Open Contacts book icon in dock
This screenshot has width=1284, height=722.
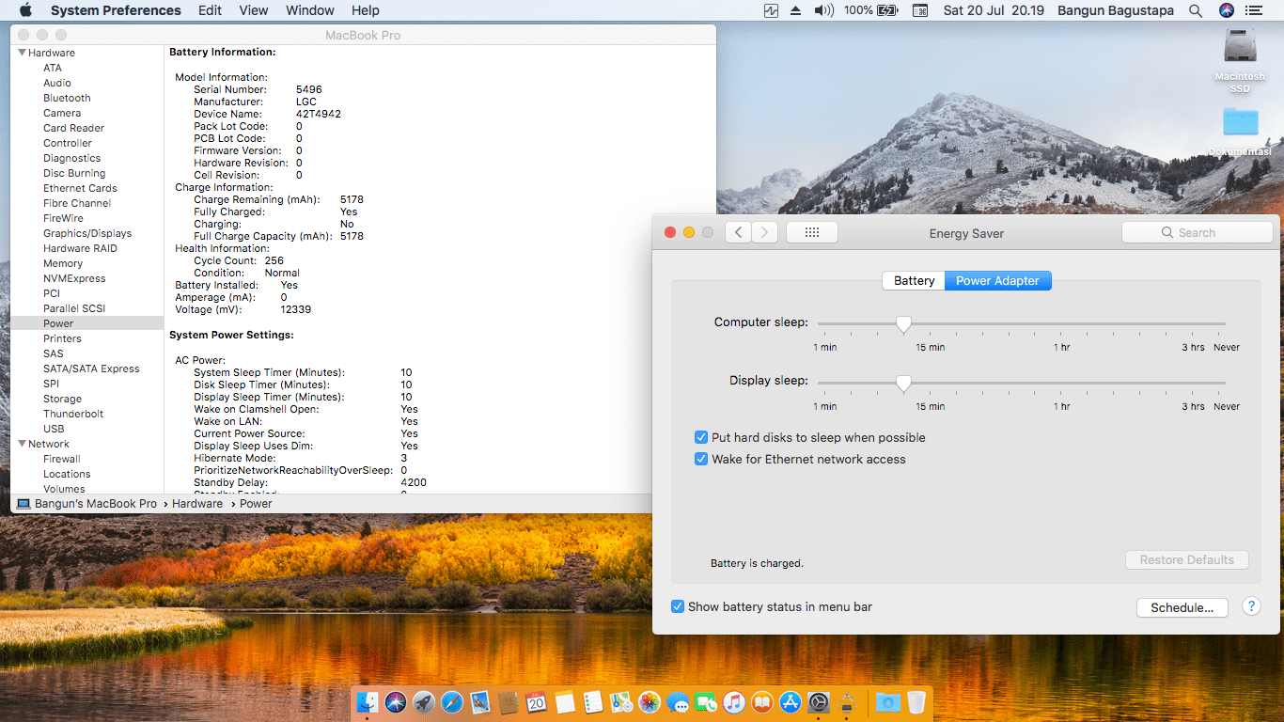[509, 702]
